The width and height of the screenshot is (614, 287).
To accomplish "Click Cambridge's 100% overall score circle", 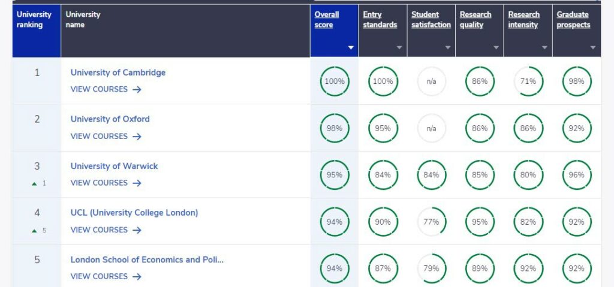I will click(334, 81).
